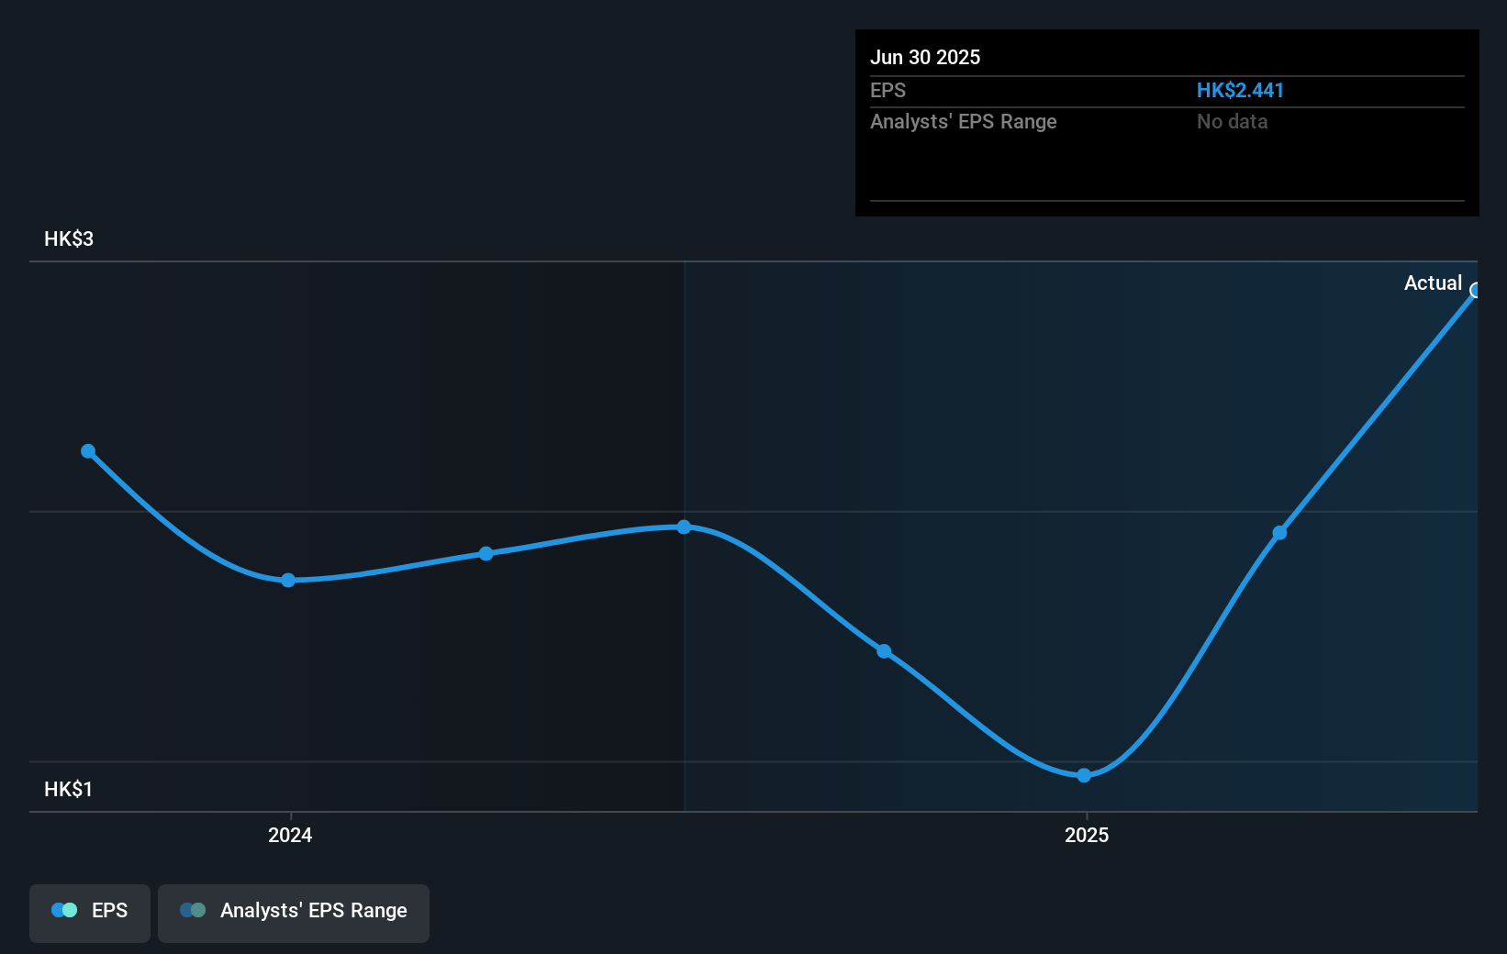Click the HK$2.441 EPS value in tooltip
Image resolution: width=1507 pixels, height=954 pixels.
(1240, 90)
